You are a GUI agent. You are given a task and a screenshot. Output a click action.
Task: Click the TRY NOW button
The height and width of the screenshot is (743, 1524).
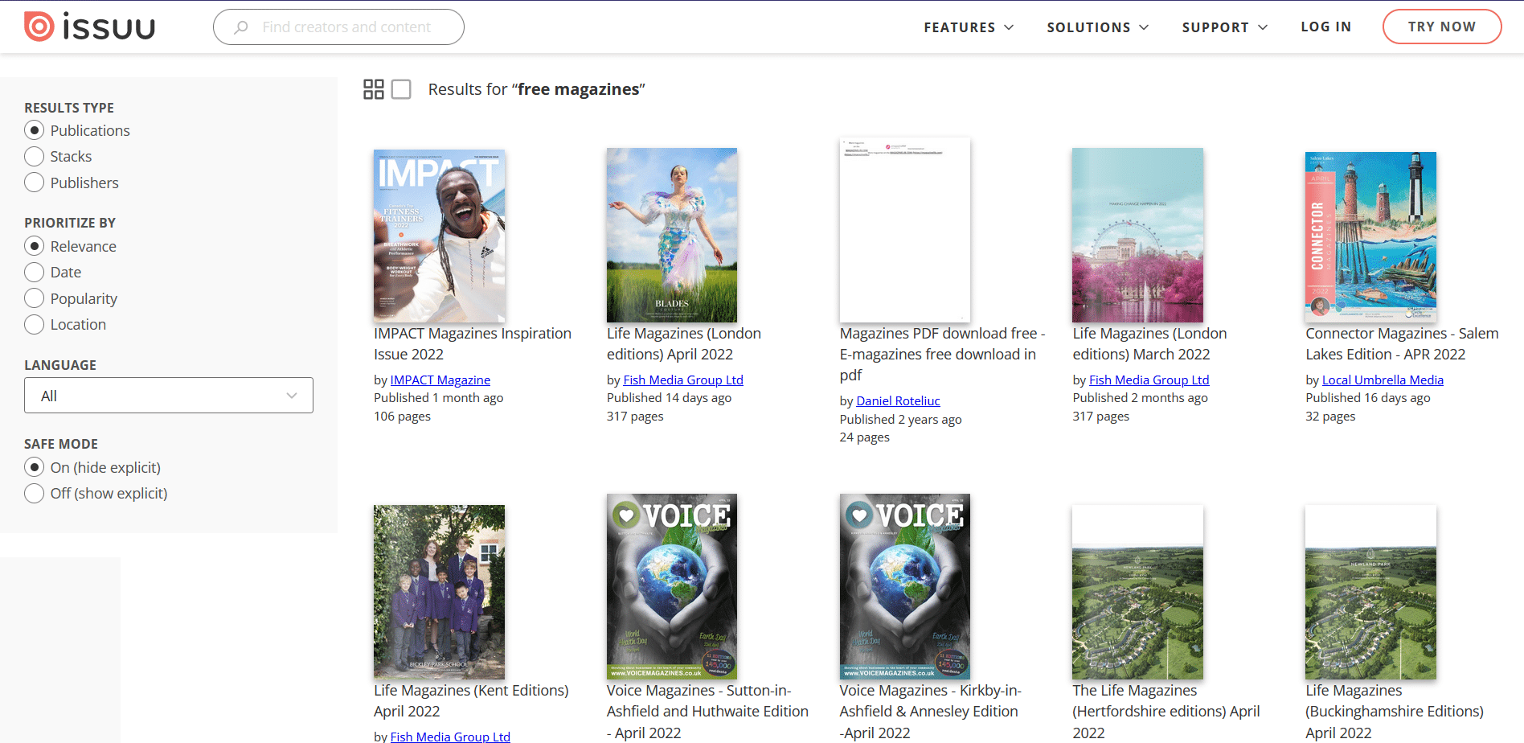(1442, 27)
